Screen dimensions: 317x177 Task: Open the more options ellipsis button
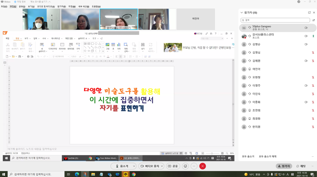194,166
